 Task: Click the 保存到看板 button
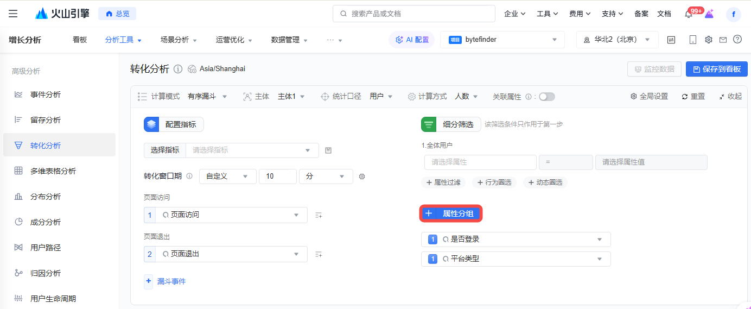click(x=716, y=69)
